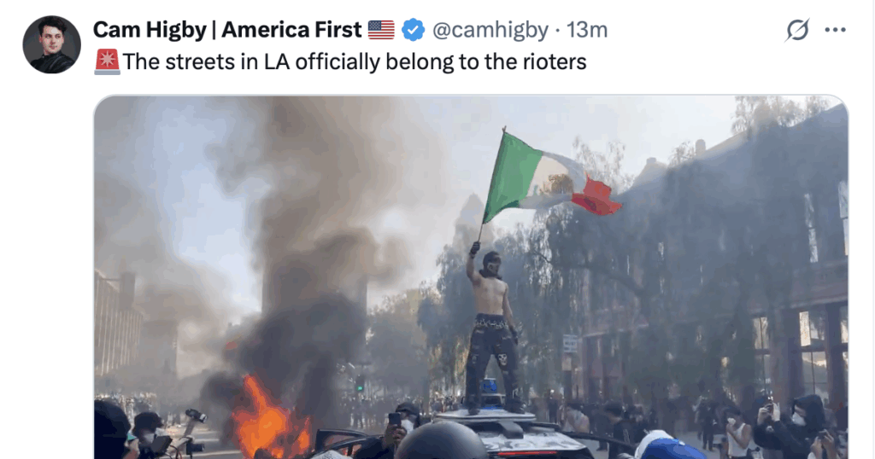Viewport: 875px width, 459px height.
Task: Click the blue verified checkmark badge
Action: [413, 30]
